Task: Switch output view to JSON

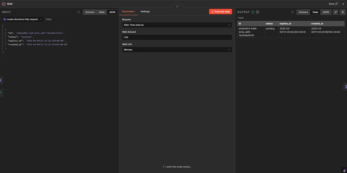Action: click(x=326, y=12)
